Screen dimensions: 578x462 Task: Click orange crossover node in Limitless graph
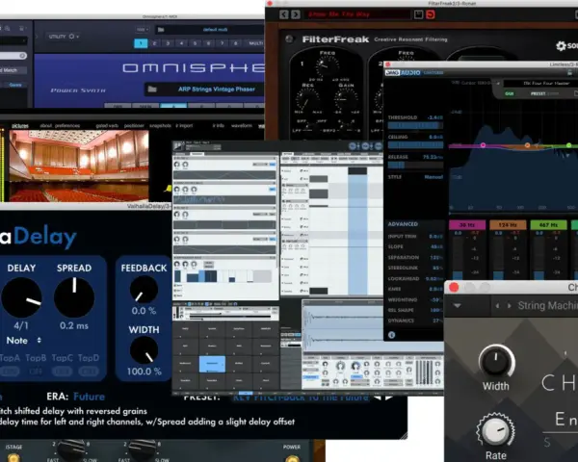tap(527, 145)
